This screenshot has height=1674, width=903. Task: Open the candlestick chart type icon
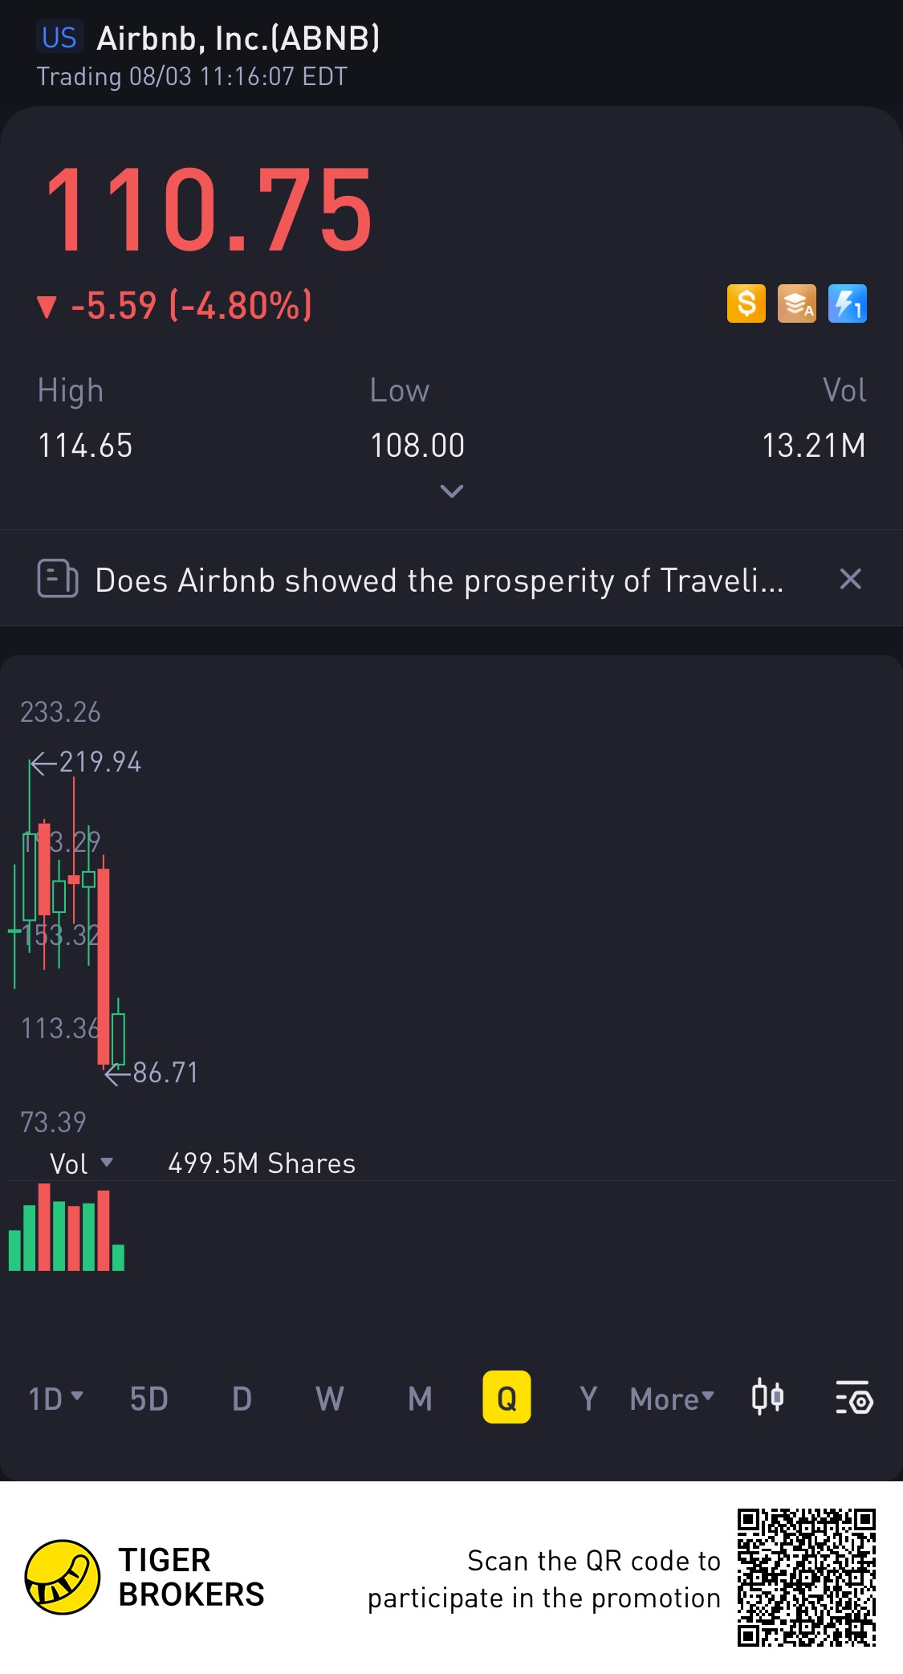767,1398
